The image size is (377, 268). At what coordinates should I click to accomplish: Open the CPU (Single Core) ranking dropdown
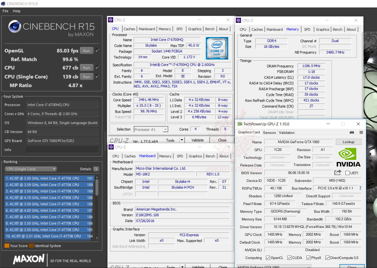(31, 169)
